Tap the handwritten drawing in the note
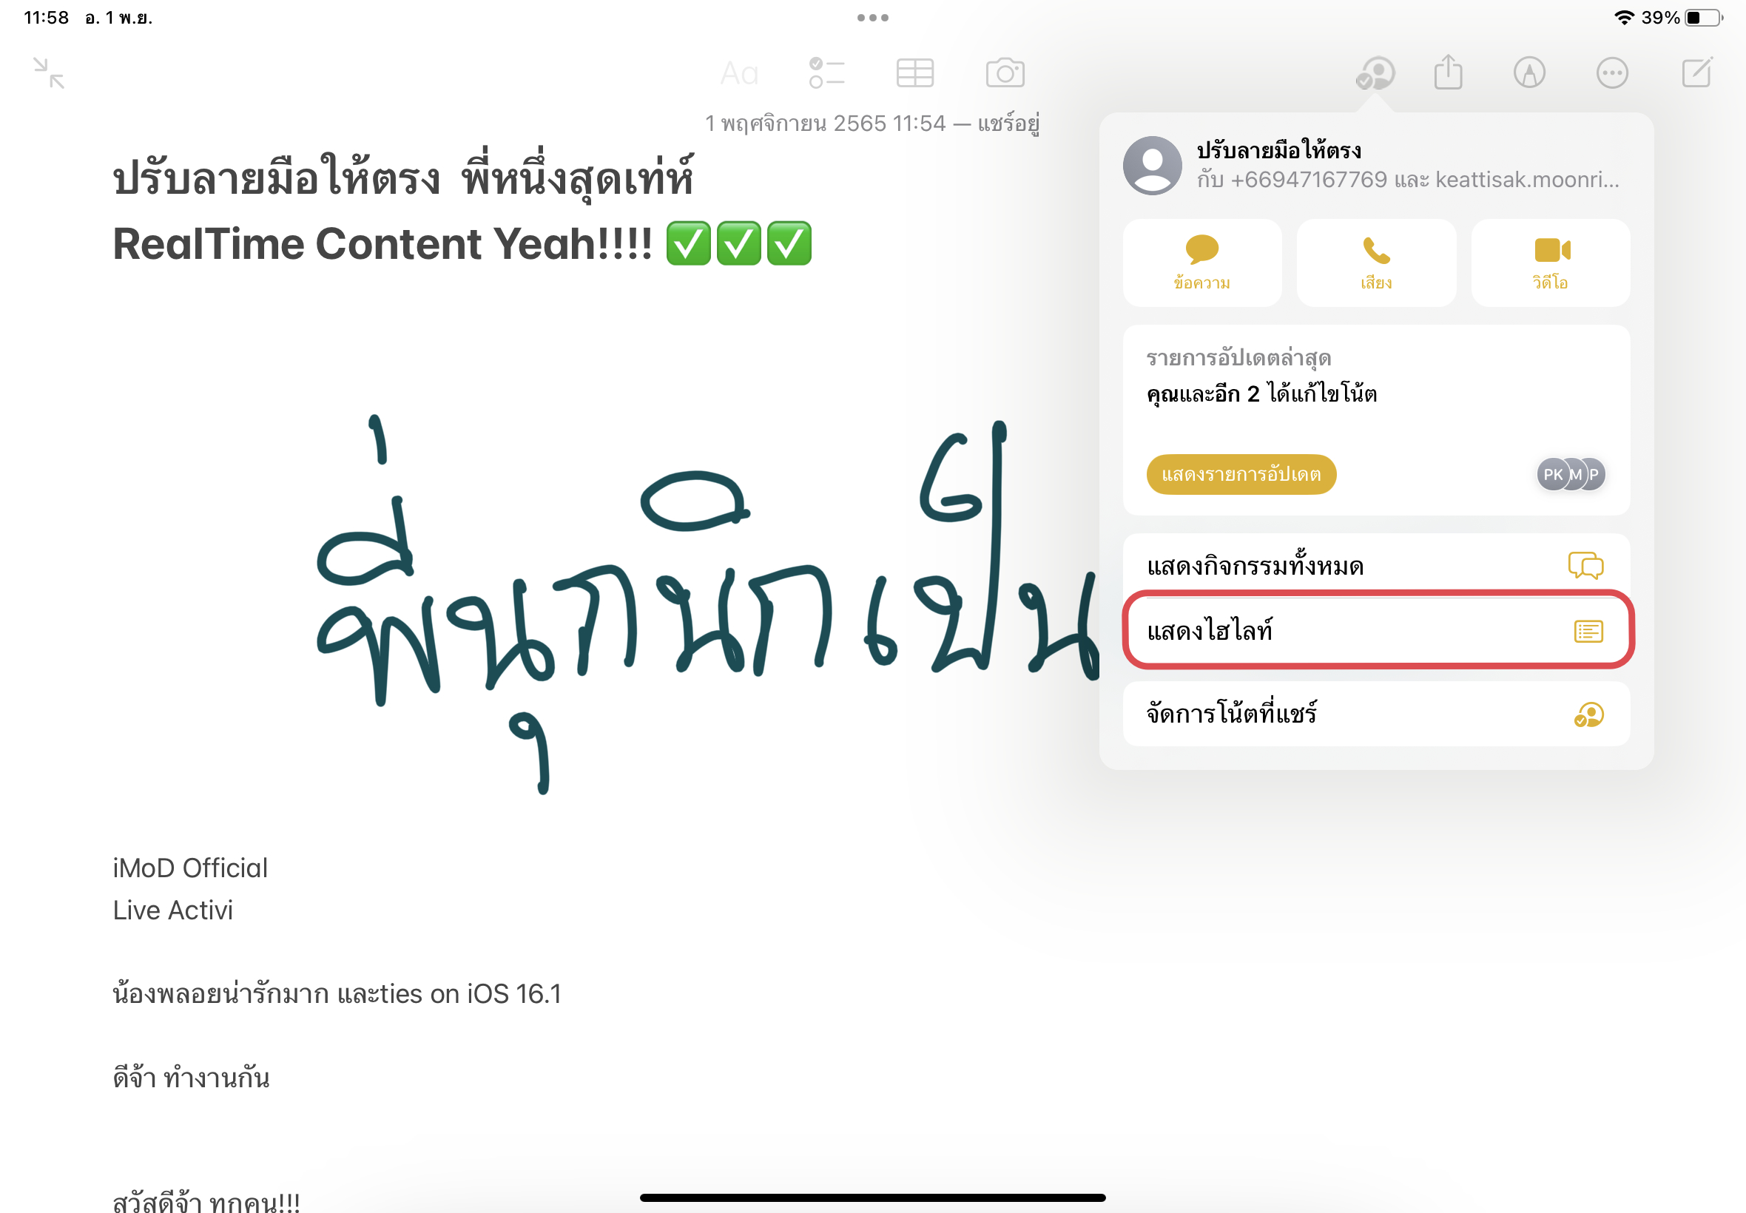 point(707,604)
